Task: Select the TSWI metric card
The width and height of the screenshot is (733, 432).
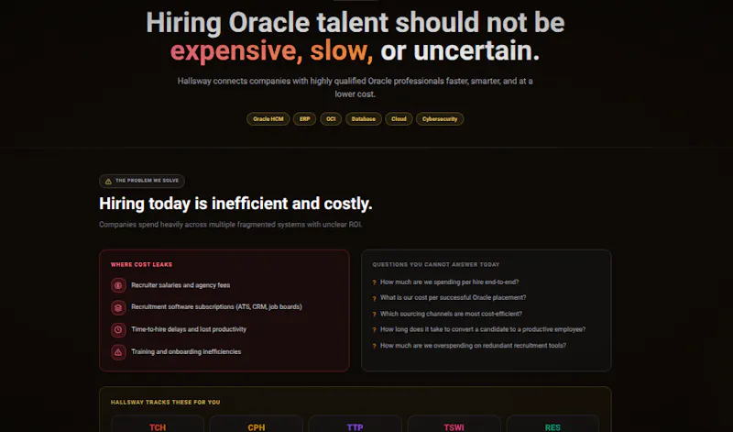Action: [454, 424]
